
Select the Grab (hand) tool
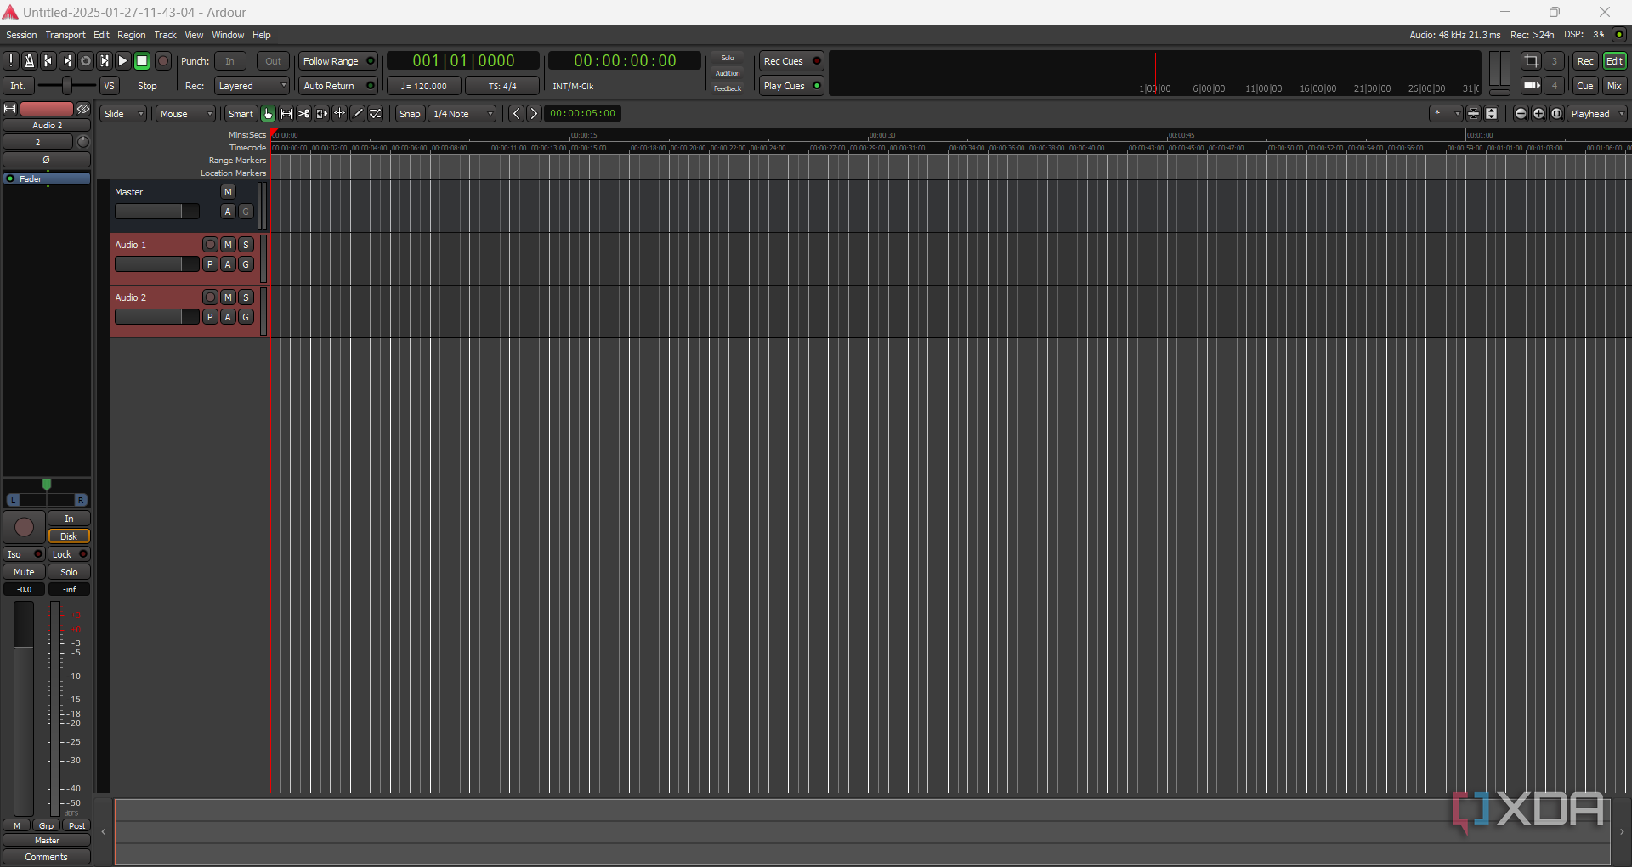(268, 114)
